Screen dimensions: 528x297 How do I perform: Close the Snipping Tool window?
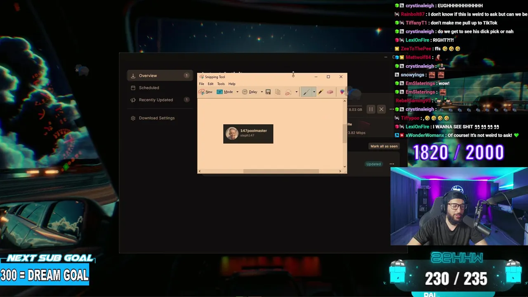(341, 77)
